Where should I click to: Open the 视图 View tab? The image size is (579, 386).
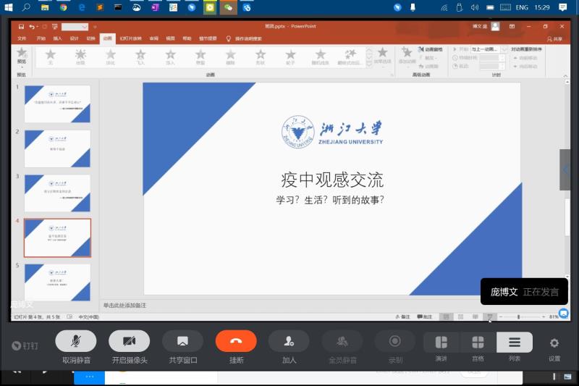tap(170, 38)
